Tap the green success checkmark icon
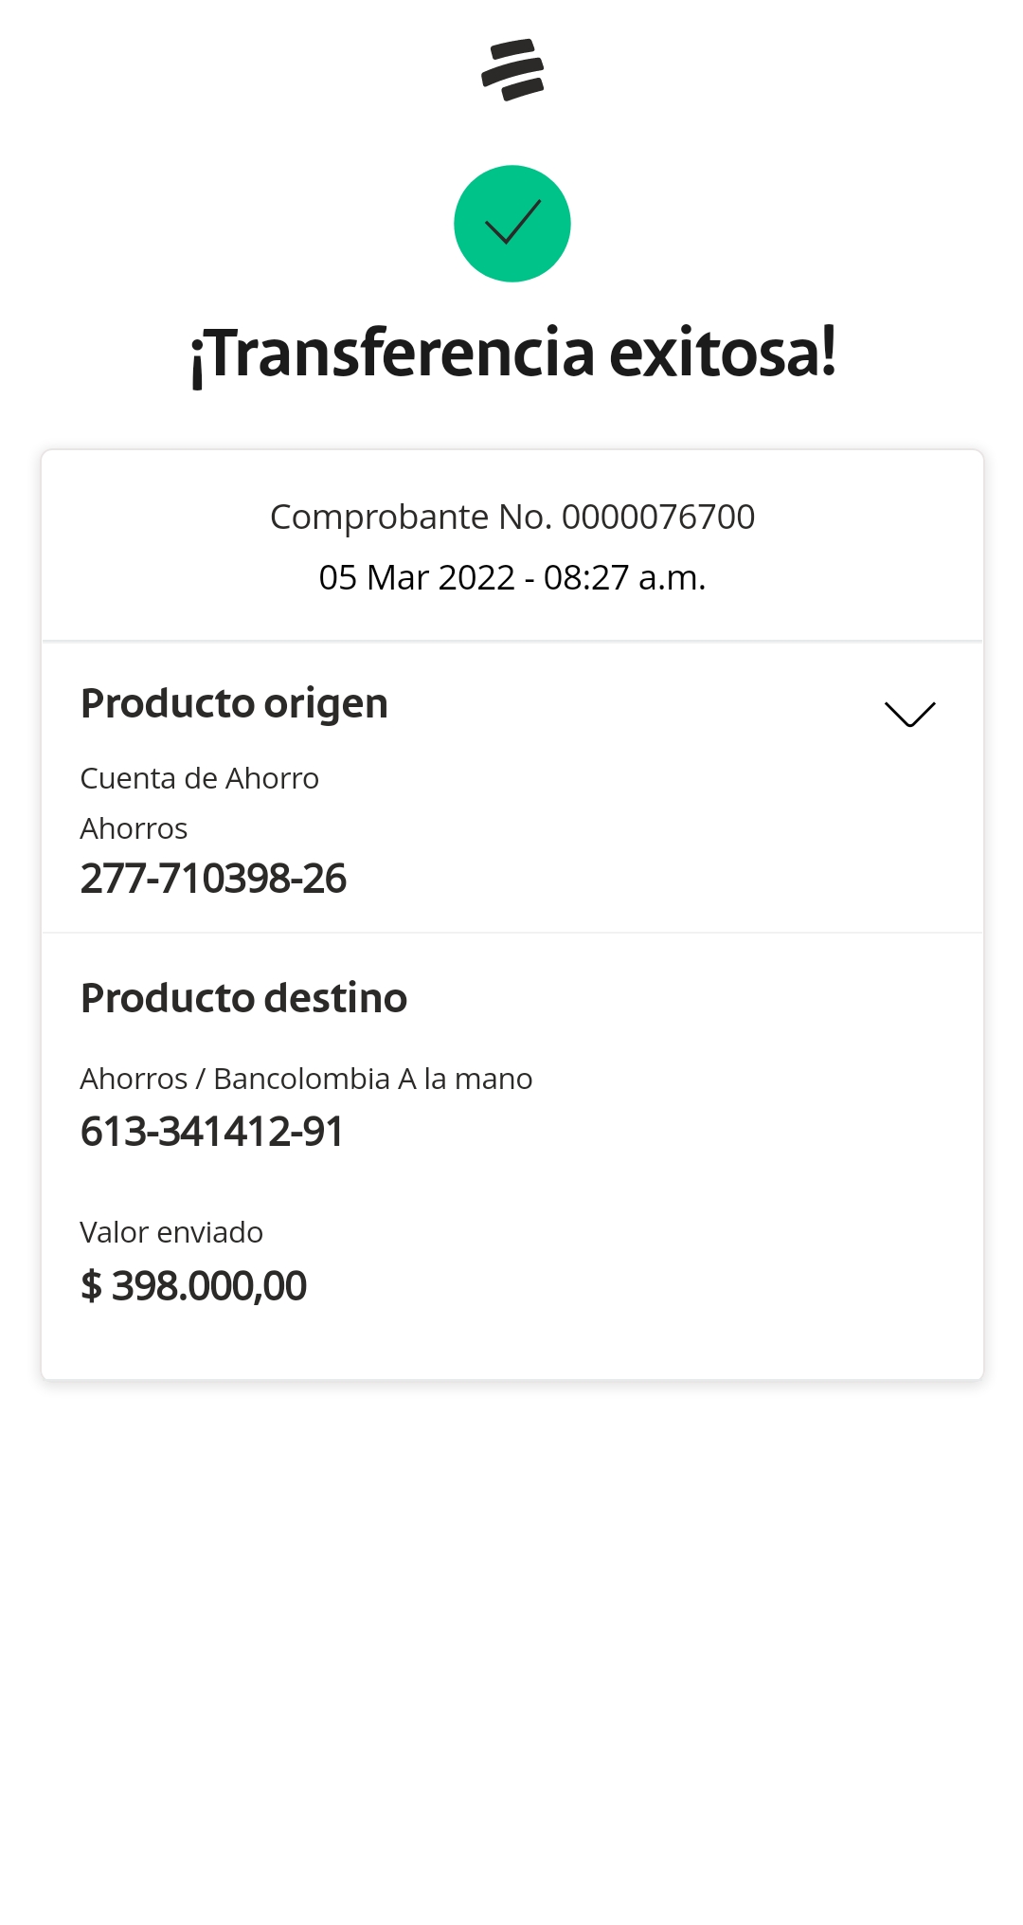 tap(512, 224)
